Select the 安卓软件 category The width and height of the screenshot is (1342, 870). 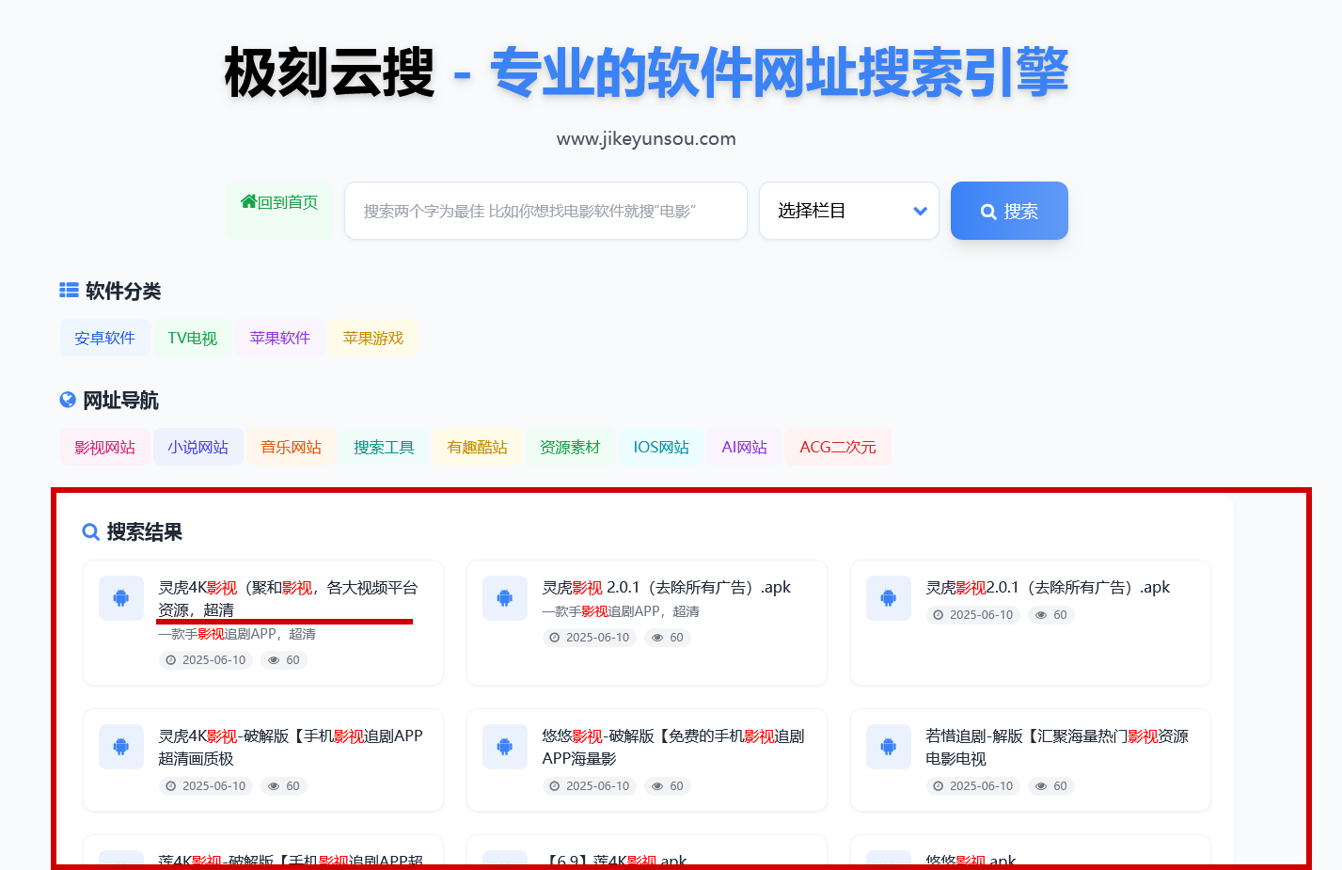105,338
